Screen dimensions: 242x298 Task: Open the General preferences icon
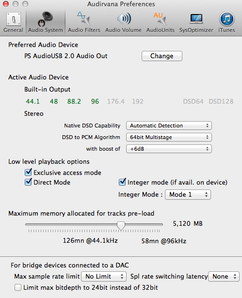(13, 19)
